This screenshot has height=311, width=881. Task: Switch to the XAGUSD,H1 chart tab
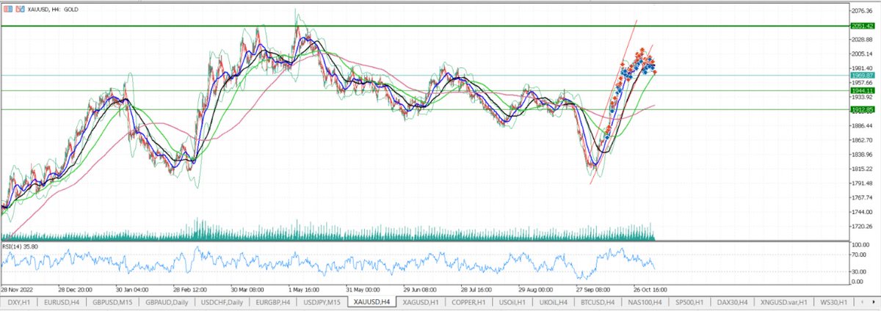(x=421, y=302)
